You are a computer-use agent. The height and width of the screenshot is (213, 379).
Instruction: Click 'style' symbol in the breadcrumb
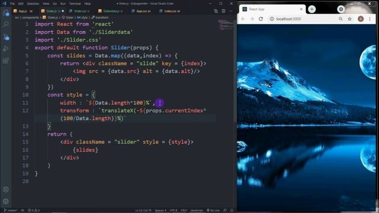coord(82,17)
